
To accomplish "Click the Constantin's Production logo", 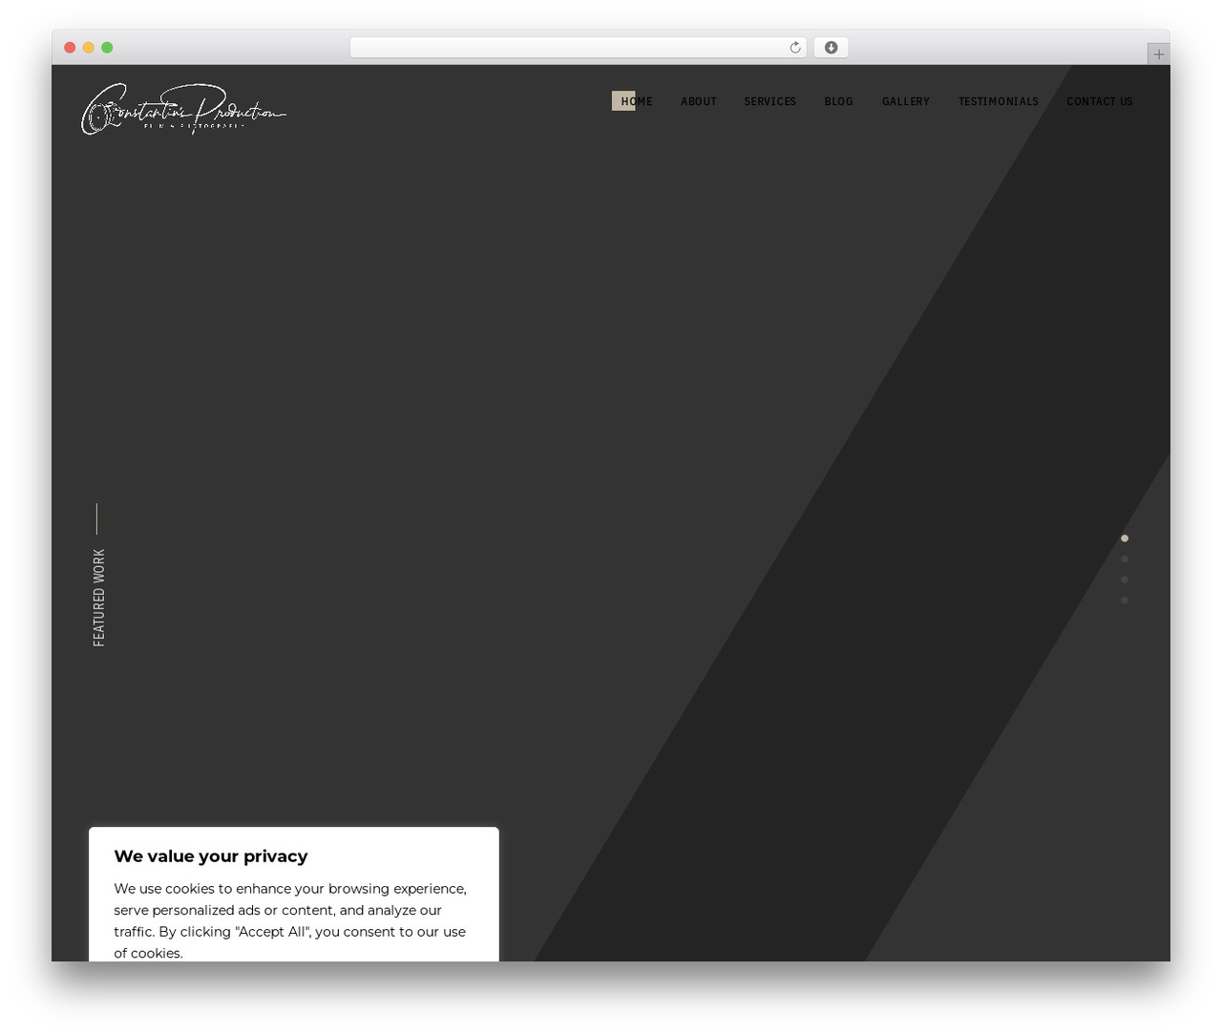I will 183,109.
